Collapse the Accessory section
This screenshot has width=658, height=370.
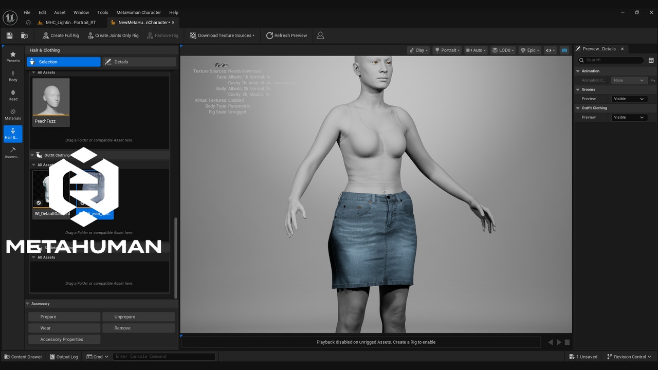coord(28,304)
